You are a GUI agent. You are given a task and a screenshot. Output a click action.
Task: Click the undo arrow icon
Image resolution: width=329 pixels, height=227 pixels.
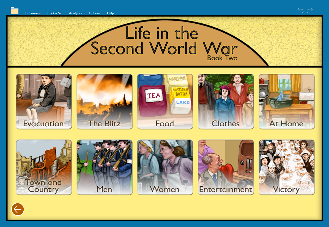pyautogui.click(x=300, y=10)
